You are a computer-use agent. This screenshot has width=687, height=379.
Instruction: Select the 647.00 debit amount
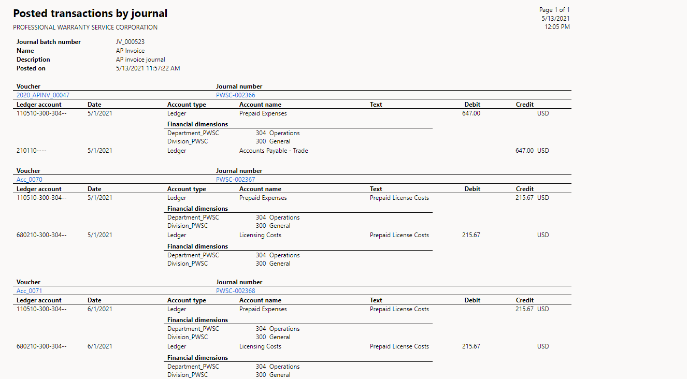(471, 113)
